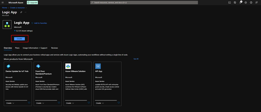
Task: Favorite the Azure VMware Solution card
Action: click(89, 103)
